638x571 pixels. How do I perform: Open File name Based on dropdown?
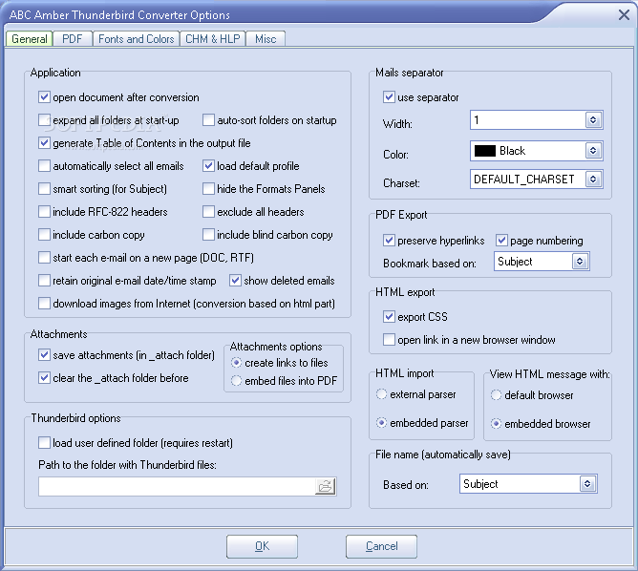coord(587,484)
